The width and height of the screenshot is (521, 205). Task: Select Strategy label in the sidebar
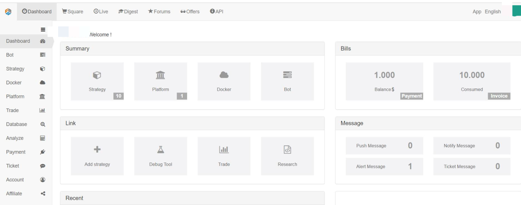pyautogui.click(x=15, y=69)
